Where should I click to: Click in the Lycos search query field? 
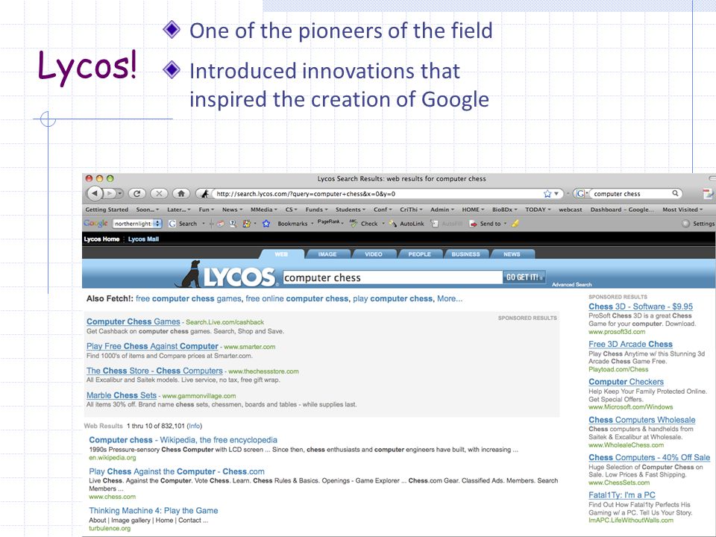(392, 277)
